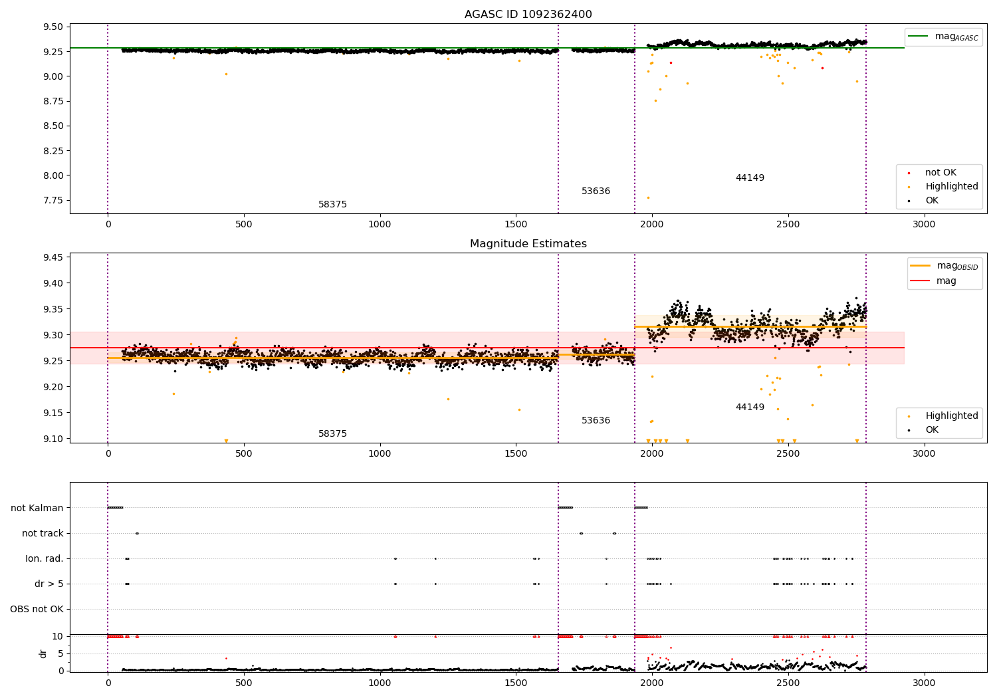Click the 8.25 y-axis tick label
997x698 pixels.
pyautogui.click(x=53, y=151)
